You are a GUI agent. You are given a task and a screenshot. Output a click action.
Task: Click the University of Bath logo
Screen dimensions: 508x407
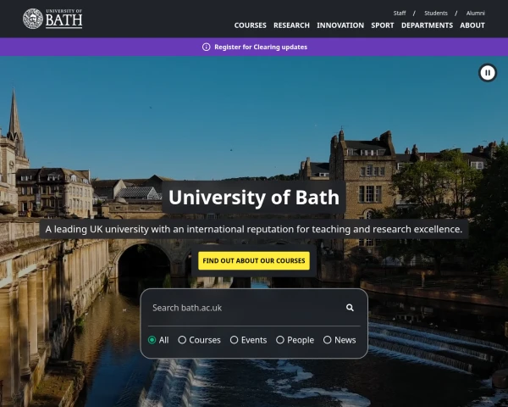[x=52, y=19]
